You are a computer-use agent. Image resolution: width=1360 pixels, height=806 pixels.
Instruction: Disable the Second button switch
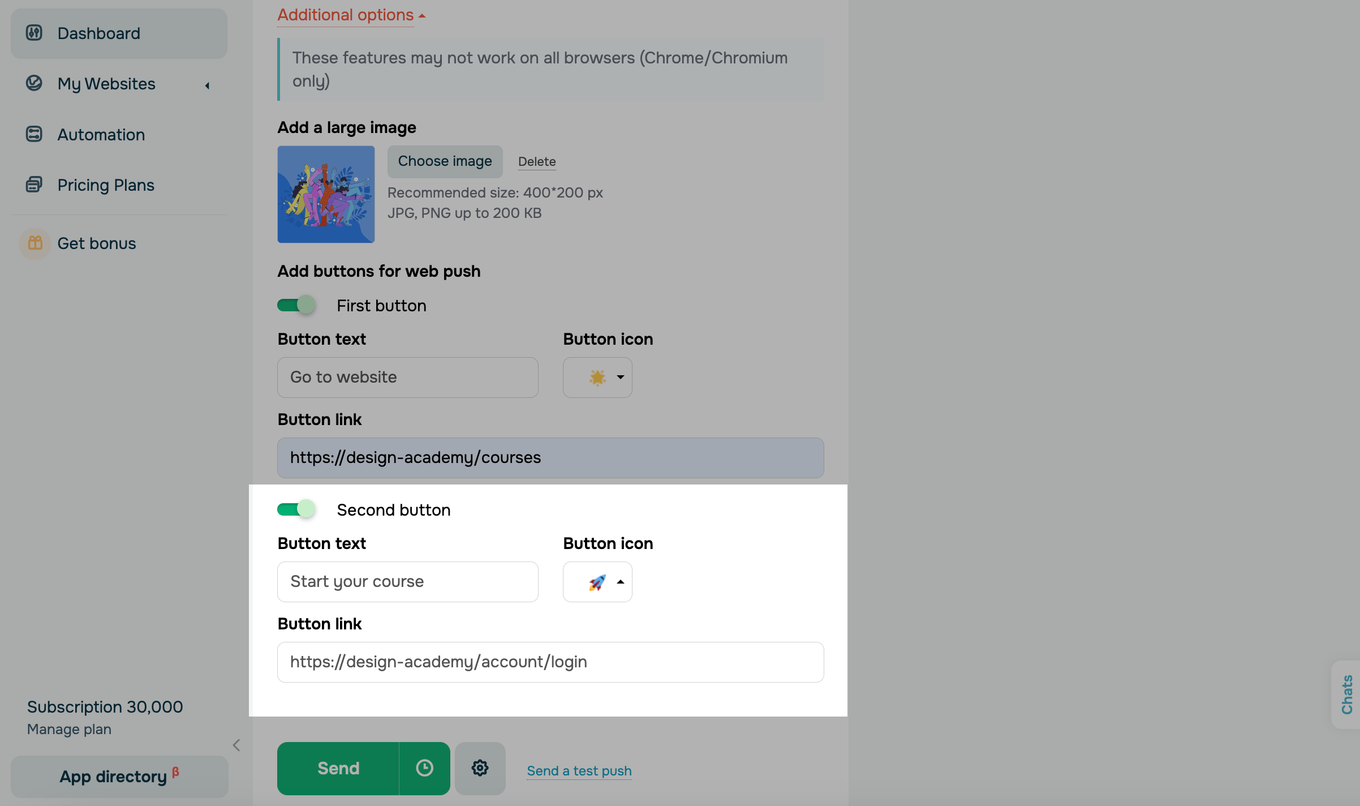296,509
